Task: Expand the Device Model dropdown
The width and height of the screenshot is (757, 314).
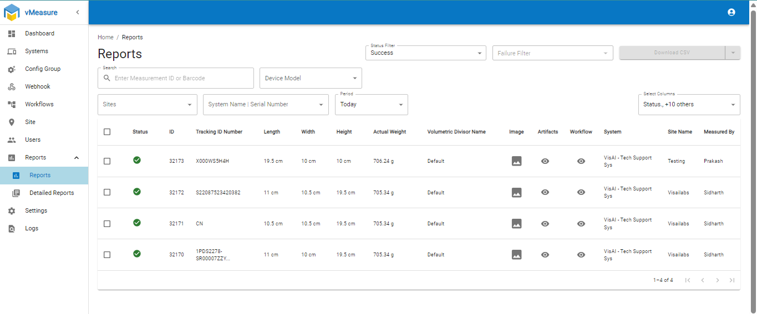Action: pos(311,78)
